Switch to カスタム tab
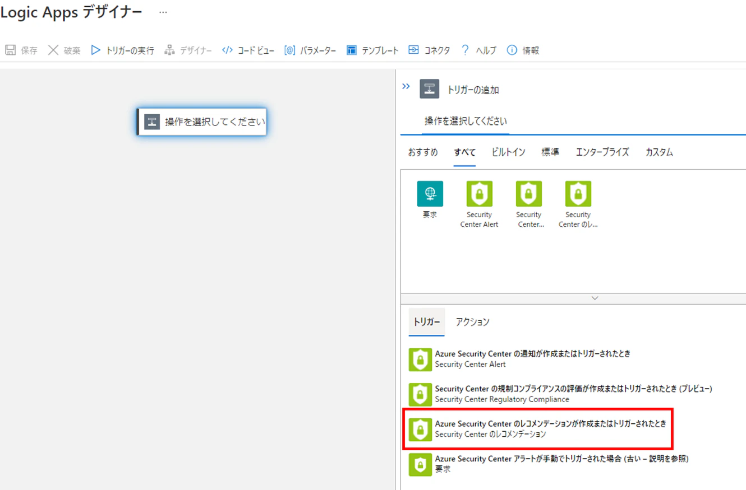Image resolution: width=746 pixels, height=490 pixels. (x=659, y=152)
